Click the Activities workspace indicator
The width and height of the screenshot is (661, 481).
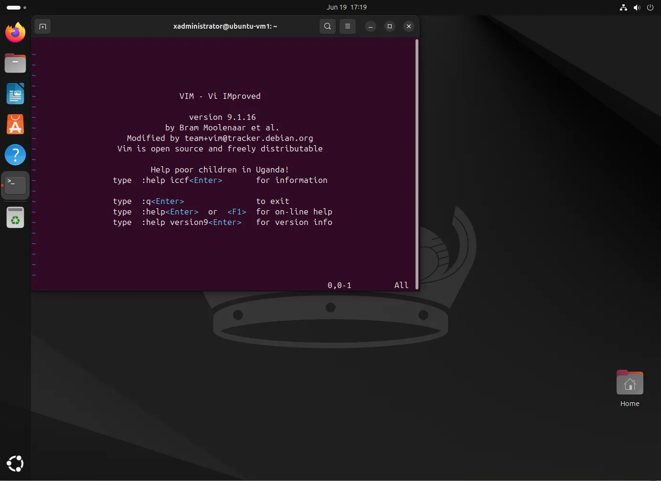(16, 7)
